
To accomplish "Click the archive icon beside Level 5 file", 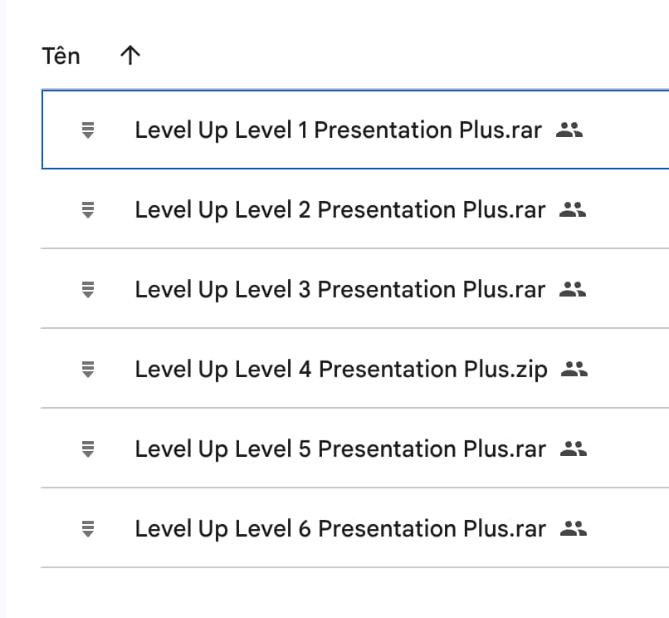I will pos(87,449).
